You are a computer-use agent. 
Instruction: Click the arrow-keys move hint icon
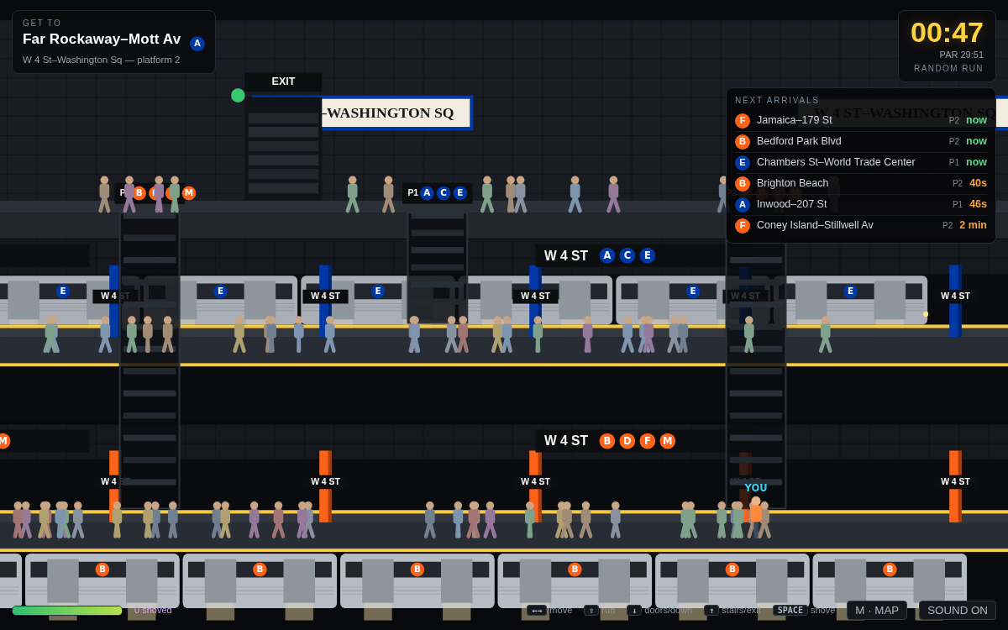(x=537, y=611)
